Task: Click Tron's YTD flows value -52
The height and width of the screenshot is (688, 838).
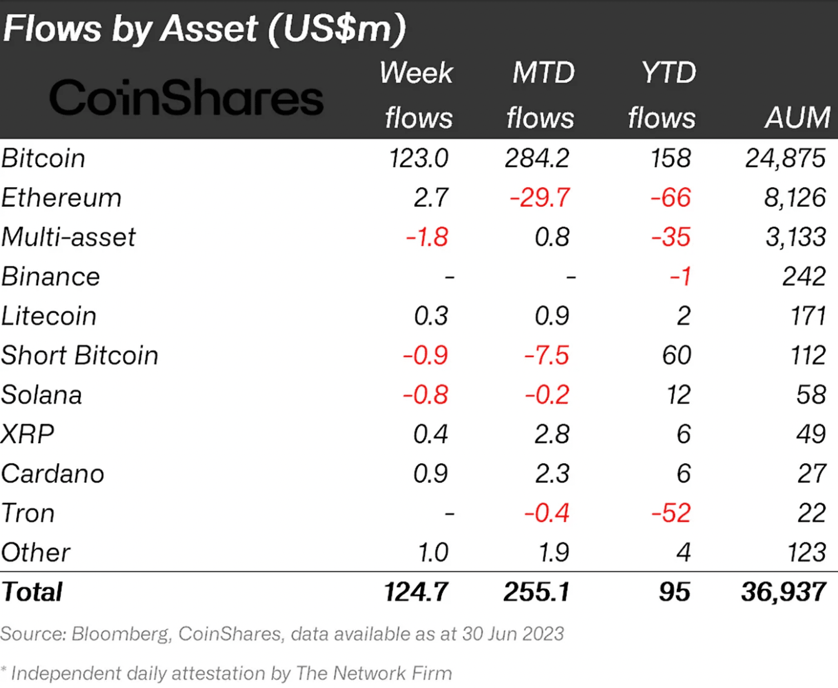Action: (671, 513)
